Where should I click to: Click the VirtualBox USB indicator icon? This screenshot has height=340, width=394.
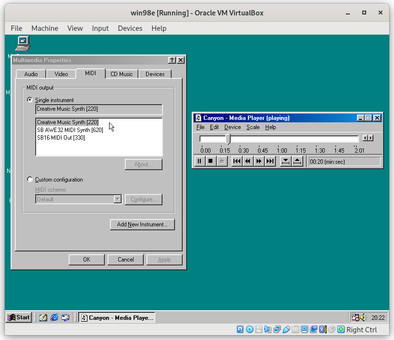pyautogui.click(x=286, y=329)
